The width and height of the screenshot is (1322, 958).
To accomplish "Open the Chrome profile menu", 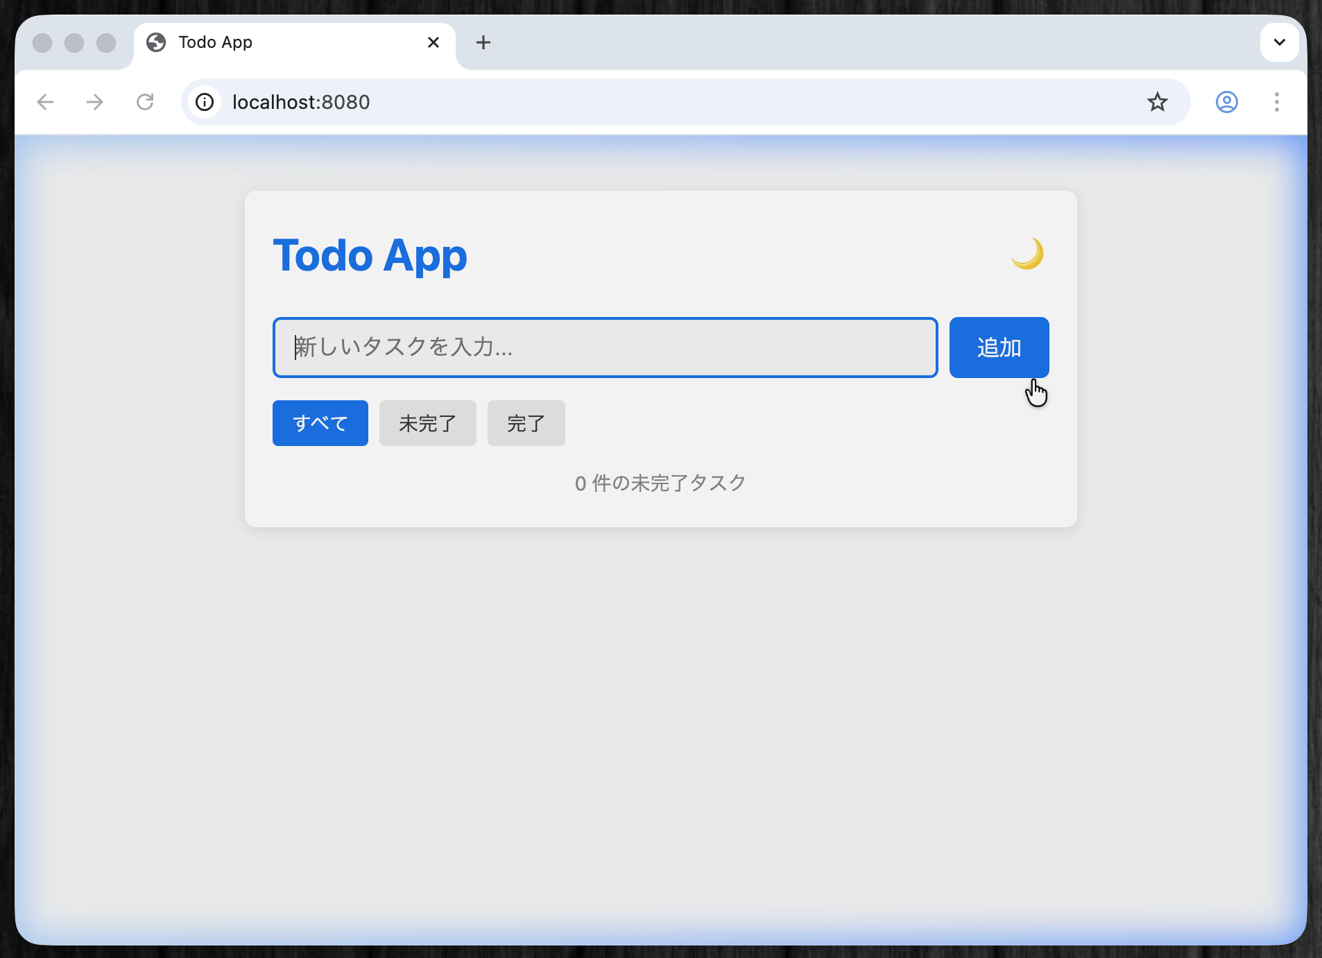I will coord(1226,102).
